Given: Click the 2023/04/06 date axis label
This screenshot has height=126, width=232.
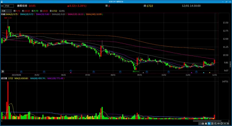Looking at the screenshot, I should click(x=16, y=75).
